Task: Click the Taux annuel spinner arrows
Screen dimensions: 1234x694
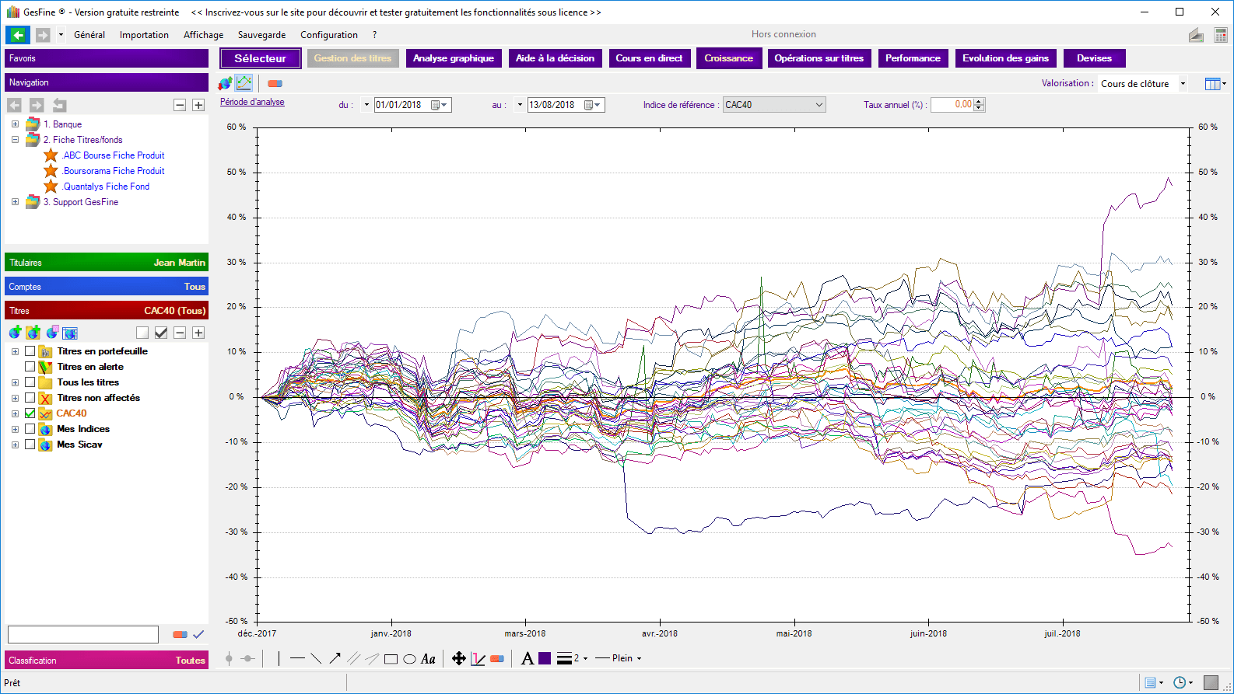Action: pos(980,105)
